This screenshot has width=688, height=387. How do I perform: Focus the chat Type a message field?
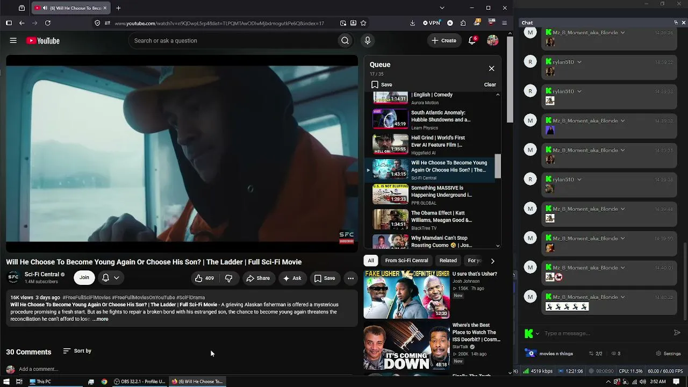point(607,333)
